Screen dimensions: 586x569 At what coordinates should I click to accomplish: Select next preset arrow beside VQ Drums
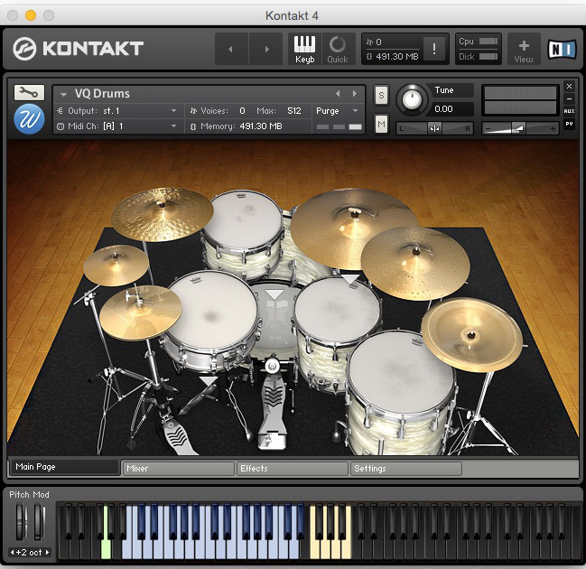pos(354,93)
